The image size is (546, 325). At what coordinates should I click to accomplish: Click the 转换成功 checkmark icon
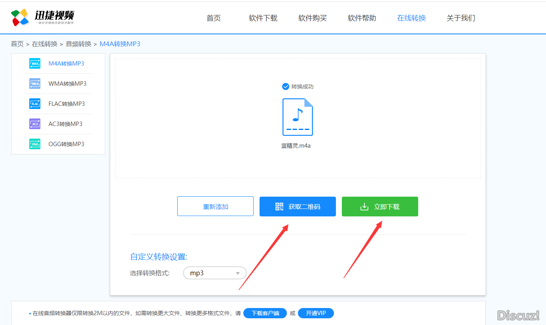click(x=285, y=86)
